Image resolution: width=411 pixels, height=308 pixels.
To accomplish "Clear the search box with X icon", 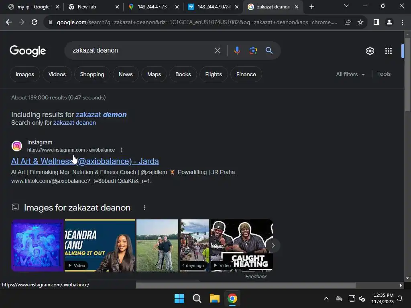I will 217,51.
